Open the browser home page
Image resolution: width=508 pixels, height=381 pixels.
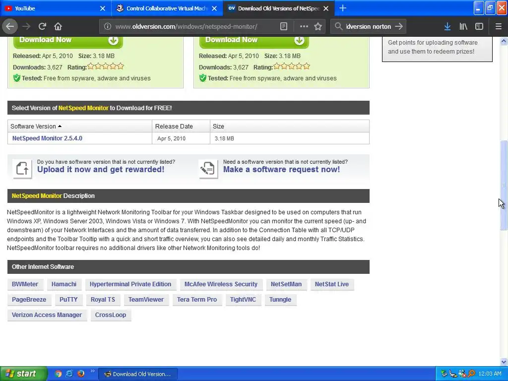coord(58,26)
